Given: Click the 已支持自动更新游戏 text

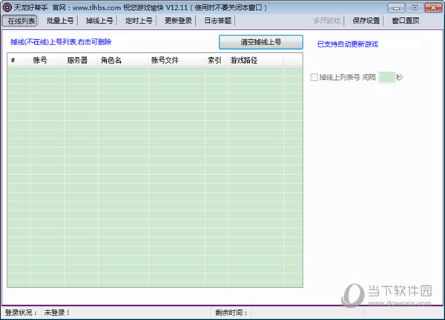Looking at the screenshot, I should coord(348,44).
